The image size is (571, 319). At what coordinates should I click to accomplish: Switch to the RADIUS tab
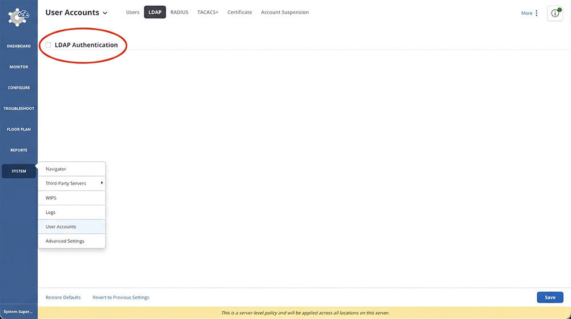[x=179, y=12]
